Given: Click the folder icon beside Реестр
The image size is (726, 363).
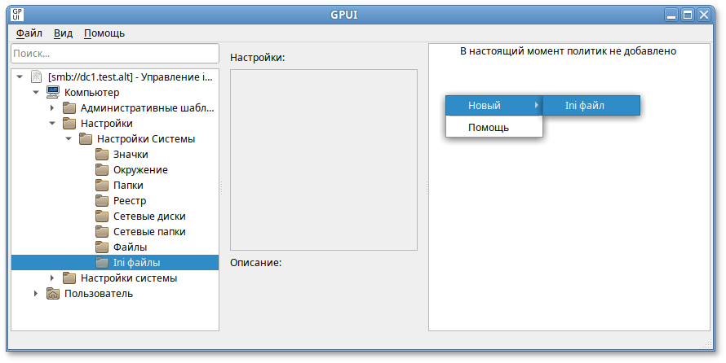Looking at the screenshot, I should [x=102, y=201].
